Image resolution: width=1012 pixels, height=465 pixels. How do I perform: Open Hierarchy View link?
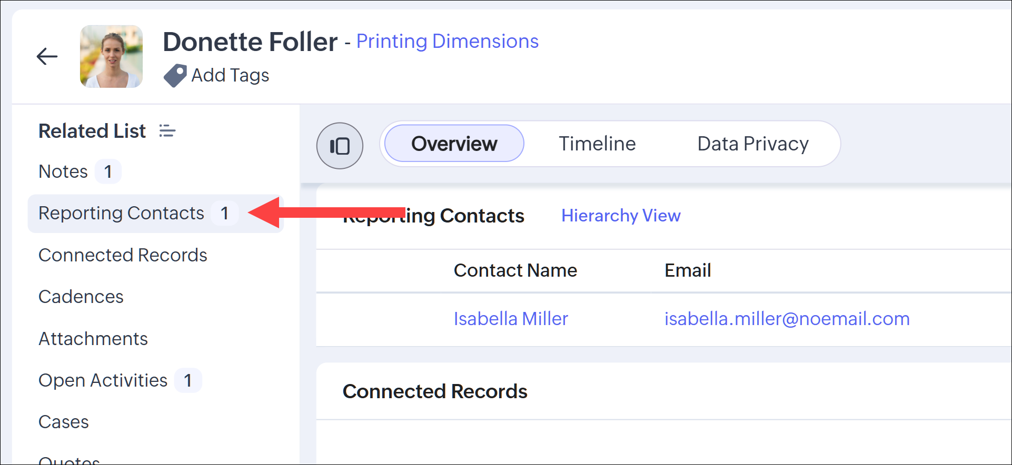(x=621, y=216)
